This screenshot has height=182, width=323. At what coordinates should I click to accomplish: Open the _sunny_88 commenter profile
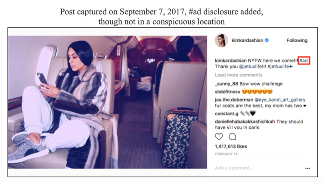pos(227,84)
